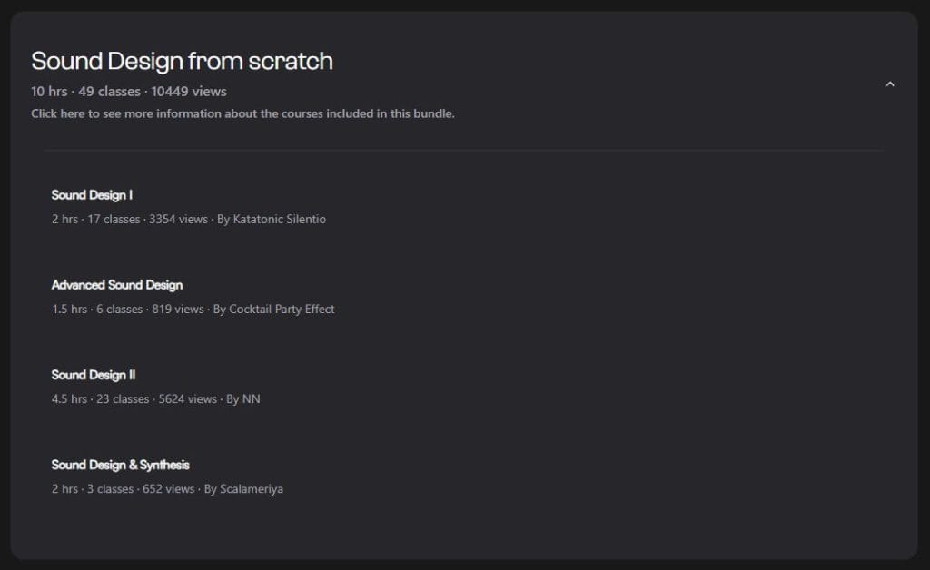930x570 pixels.
Task: Click the "5624 views" count
Action: pyautogui.click(x=188, y=398)
